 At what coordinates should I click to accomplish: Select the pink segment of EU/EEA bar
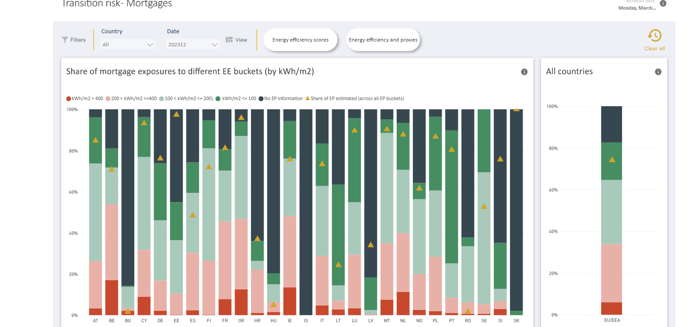(x=612, y=273)
